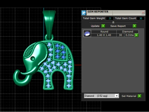Click the green arrow beside 0.31tw

point(137,35)
